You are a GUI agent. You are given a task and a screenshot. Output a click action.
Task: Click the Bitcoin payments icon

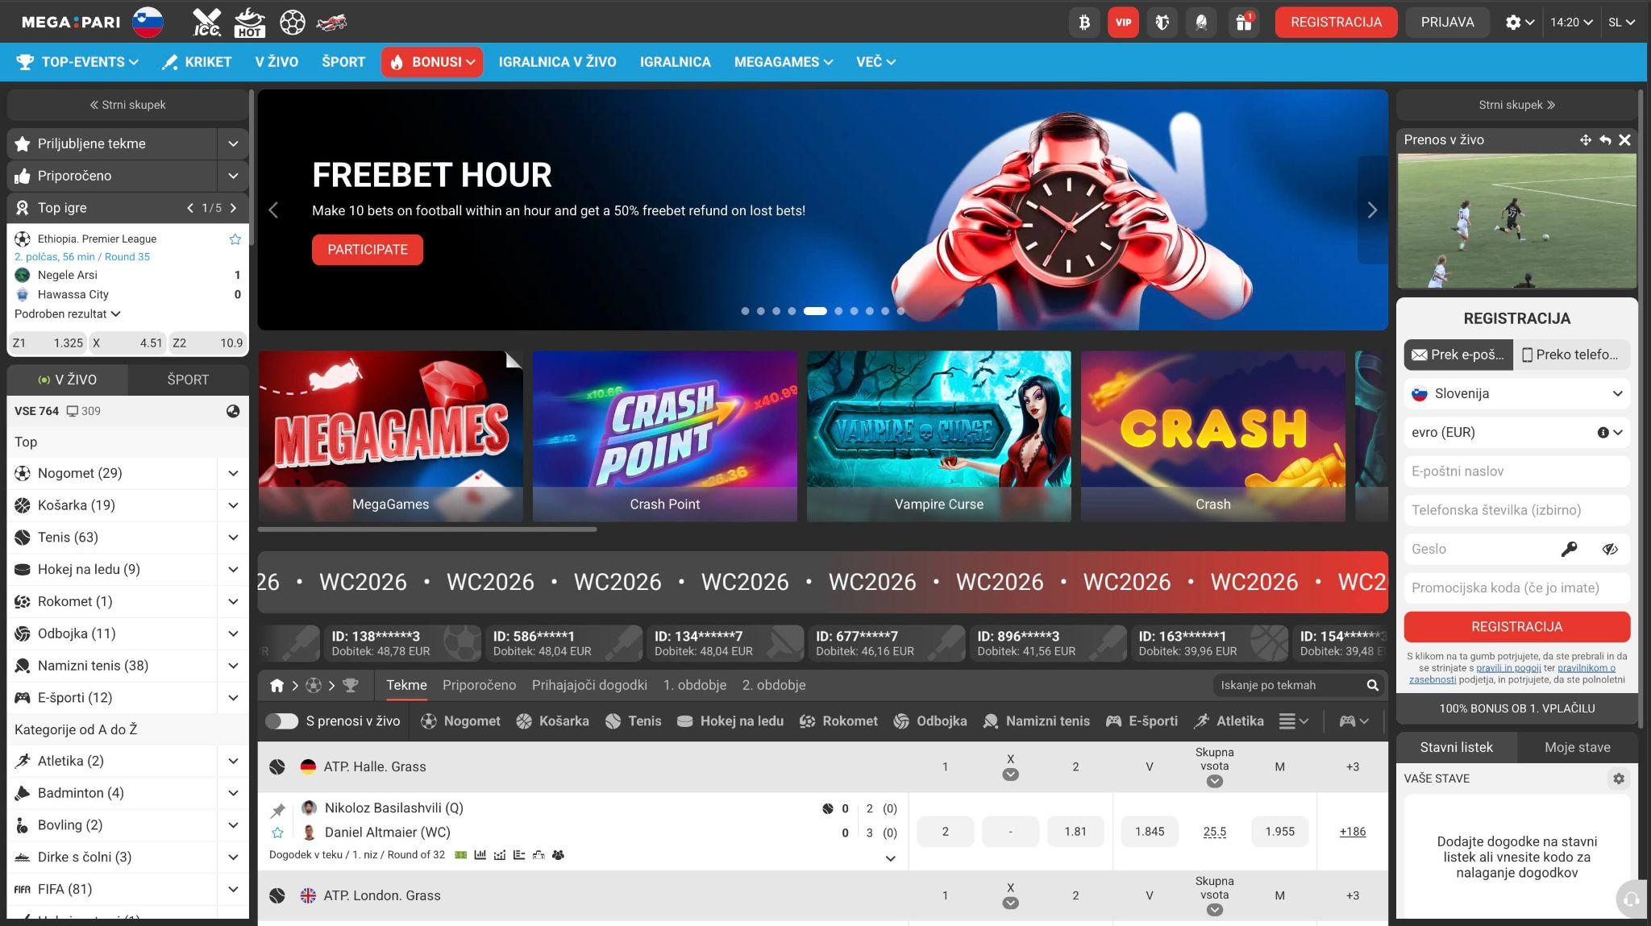click(1084, 22)
